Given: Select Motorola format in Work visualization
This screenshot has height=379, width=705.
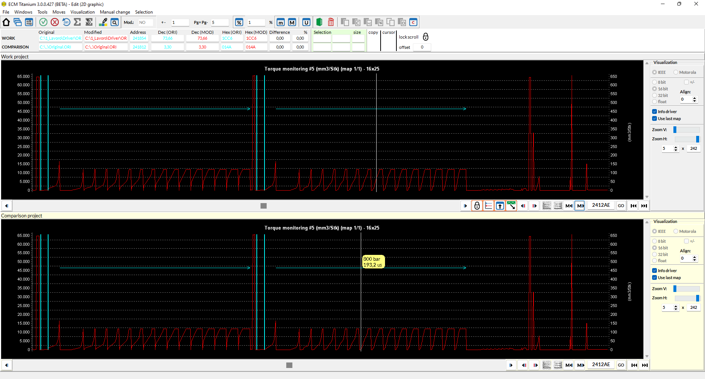Looking at the screenshot, I should (x=676, y=72).
